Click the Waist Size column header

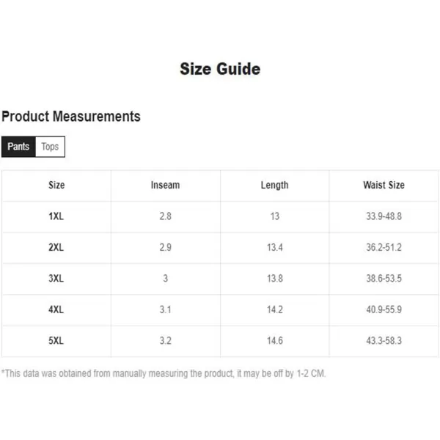384,186
